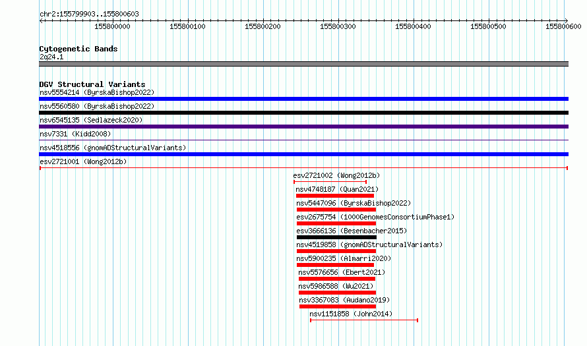This screenshot has width=587, height=346.
Task: Open nsv6545135 (Sedlazeck2020) variant label
Action: pyautogui.click(x=91, y=120)
